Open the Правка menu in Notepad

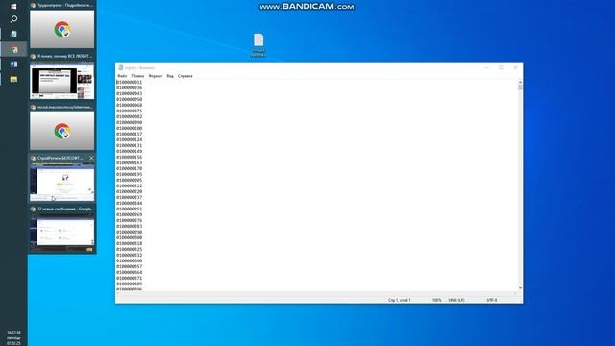[137, 76]
